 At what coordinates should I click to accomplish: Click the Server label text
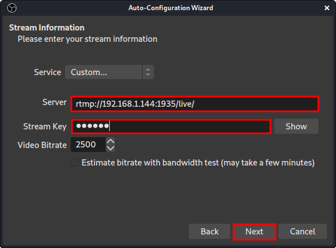tap(54, 102)
